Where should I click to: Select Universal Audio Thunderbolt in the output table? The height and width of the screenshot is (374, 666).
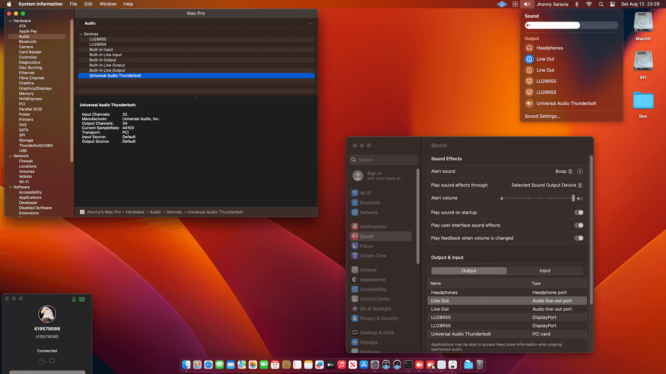pyautogui.click(x=507, y=334)
